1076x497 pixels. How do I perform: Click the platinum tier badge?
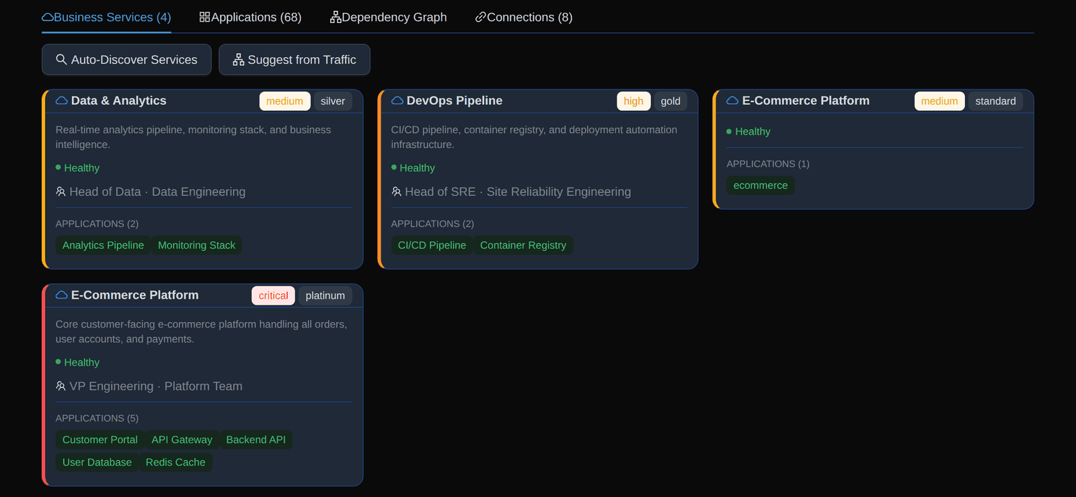point(325,296)
